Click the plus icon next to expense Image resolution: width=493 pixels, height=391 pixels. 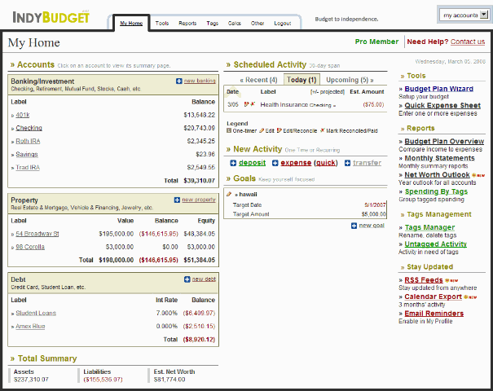(x=275, y=163)
